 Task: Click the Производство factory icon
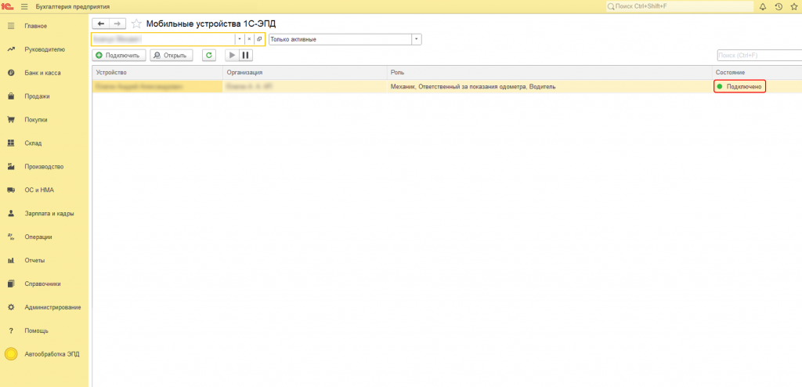[x=11, y=167]
